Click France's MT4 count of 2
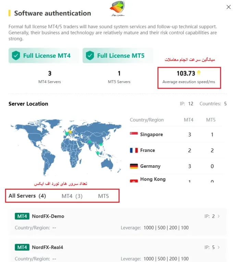Screen dimensions: 234x262 tap(189, 150)
